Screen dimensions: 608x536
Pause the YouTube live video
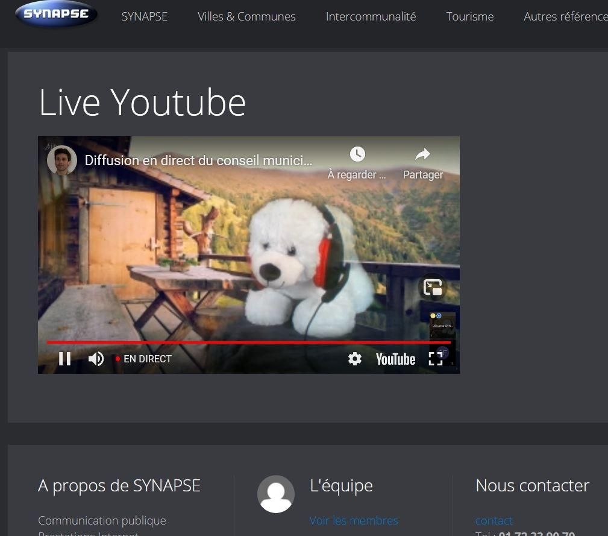click(65, 359)
